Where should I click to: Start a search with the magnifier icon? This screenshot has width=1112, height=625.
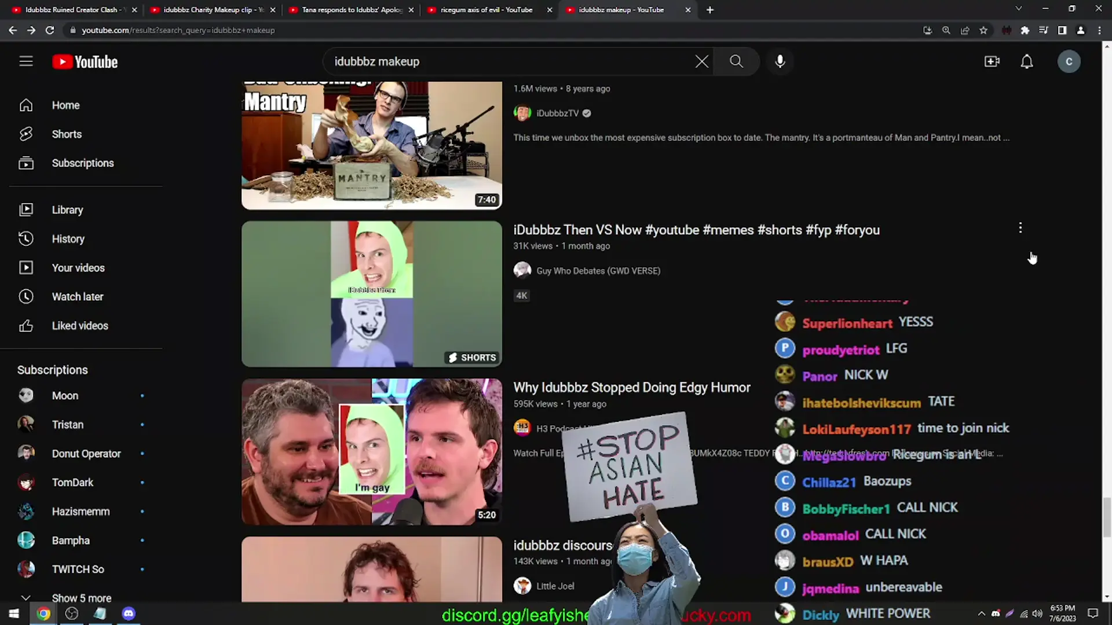(736, 61)
